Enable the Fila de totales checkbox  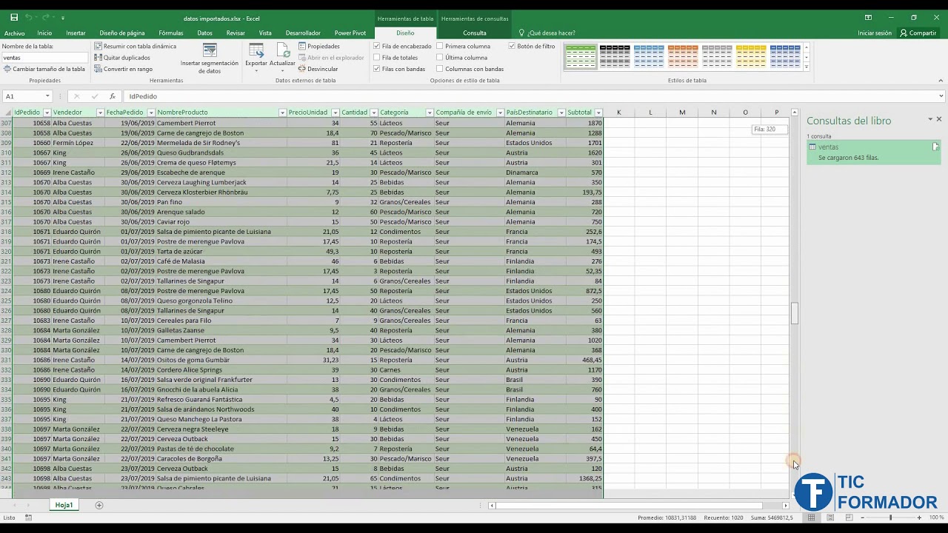point(377,58)
